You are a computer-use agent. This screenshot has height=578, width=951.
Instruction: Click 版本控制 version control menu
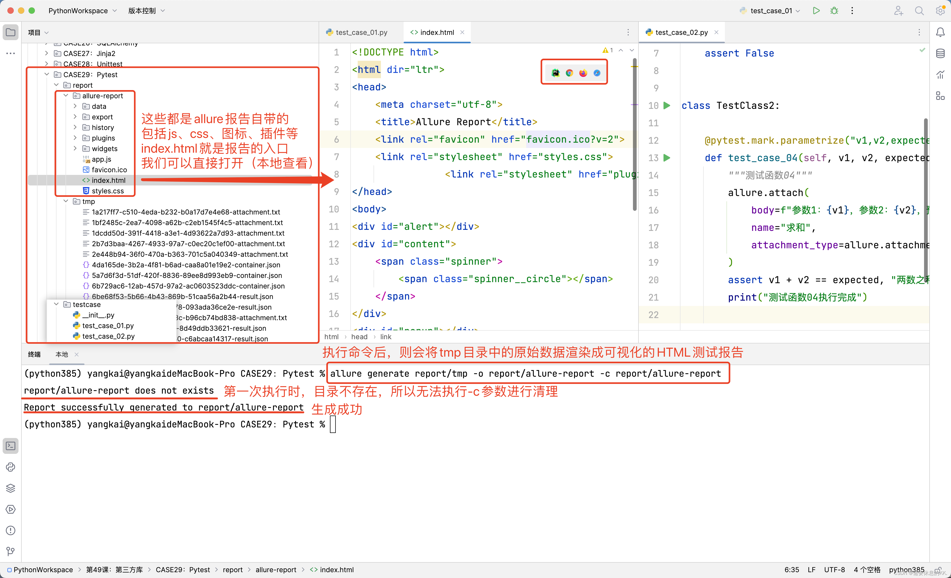pyautogui.click(x=143, y=10)
